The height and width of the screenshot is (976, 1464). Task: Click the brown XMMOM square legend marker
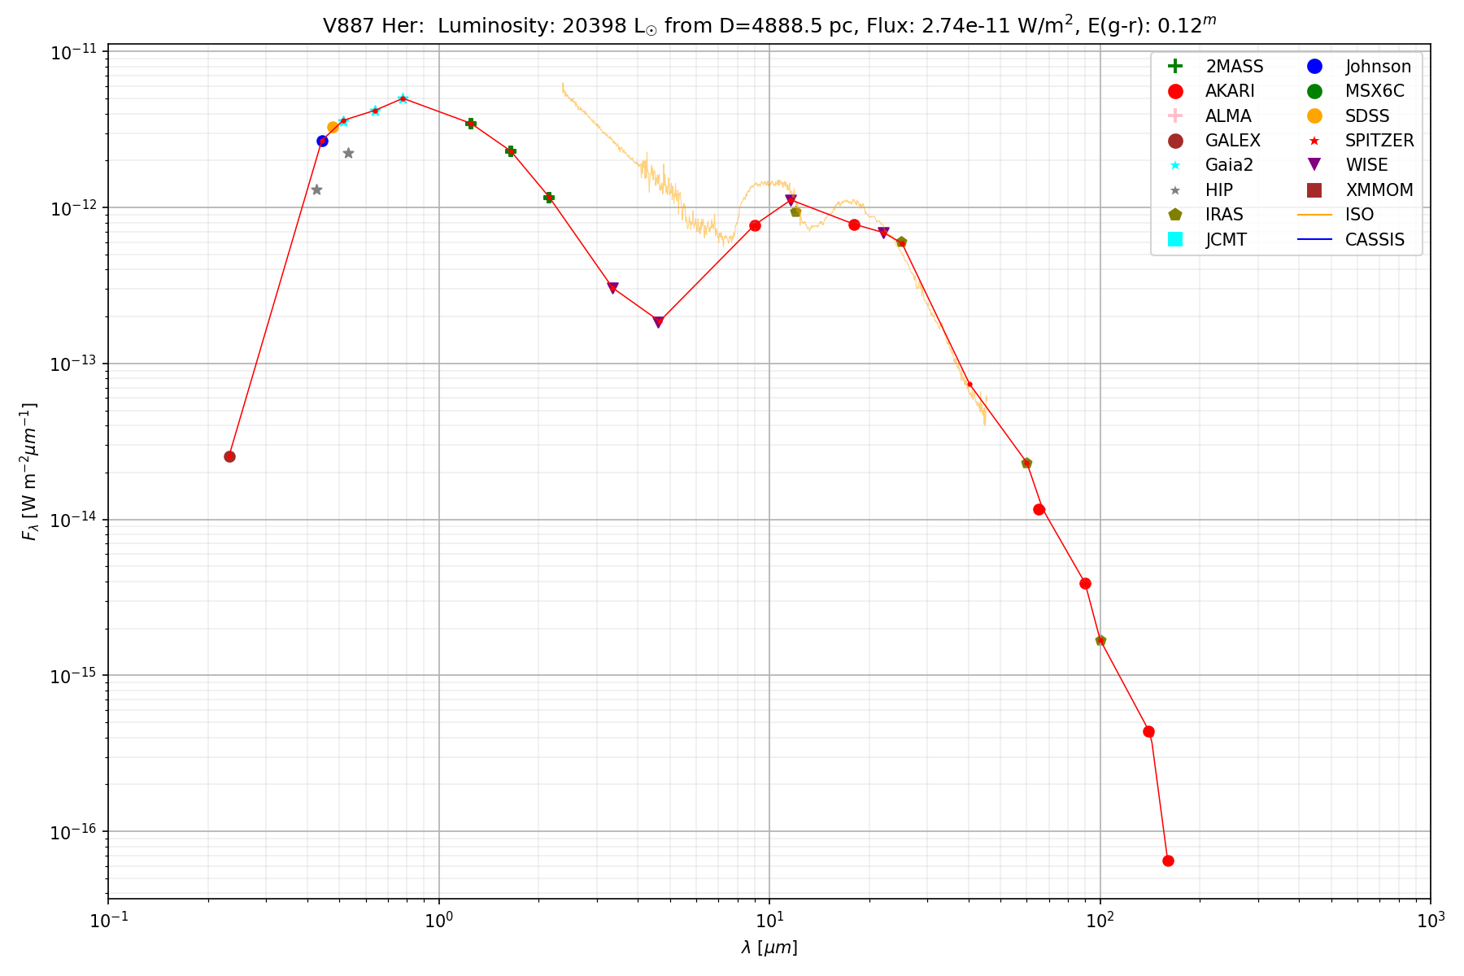click(1314, 190)
